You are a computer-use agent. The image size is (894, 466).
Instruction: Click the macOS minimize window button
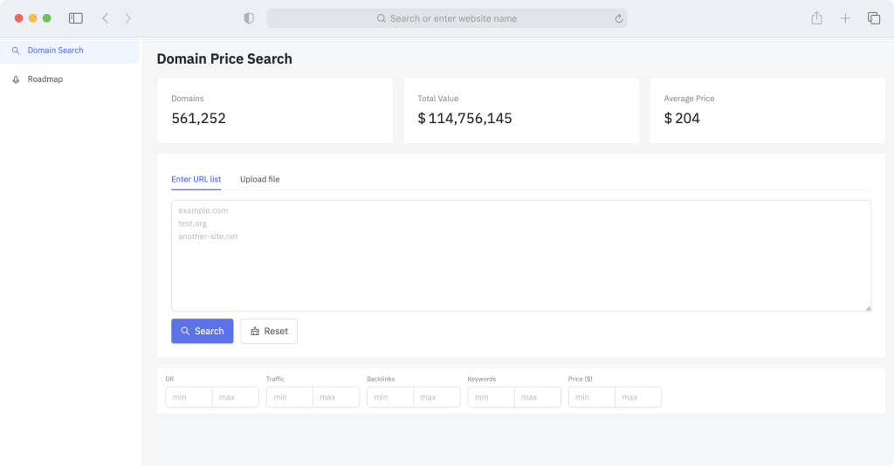coord(33,18)
